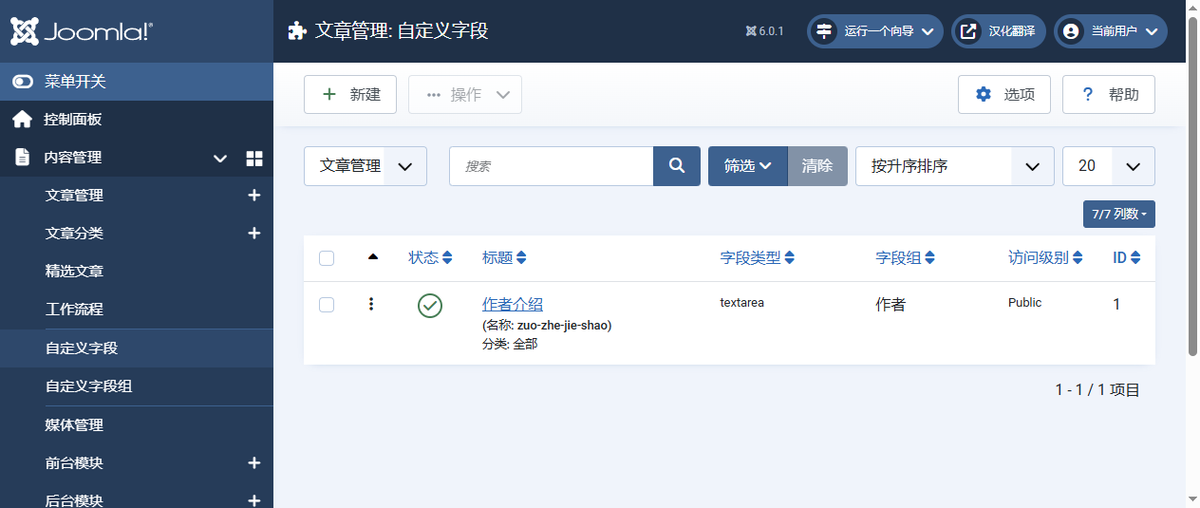Open 文章分类 in the sidebar
The image size is (1200, 508).
point(74,234)
